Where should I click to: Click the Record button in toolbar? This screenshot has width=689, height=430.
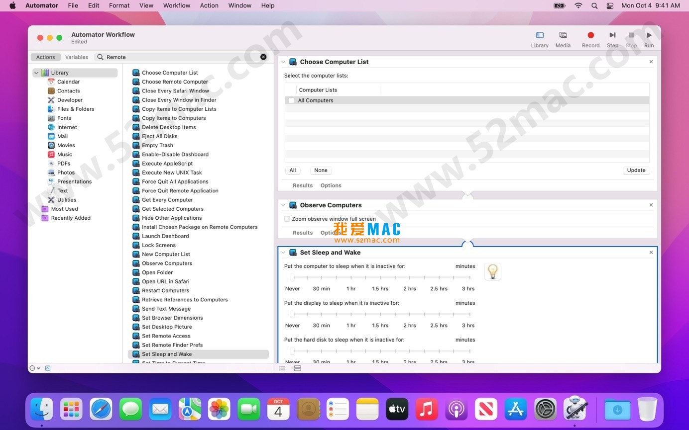point(590,35)
